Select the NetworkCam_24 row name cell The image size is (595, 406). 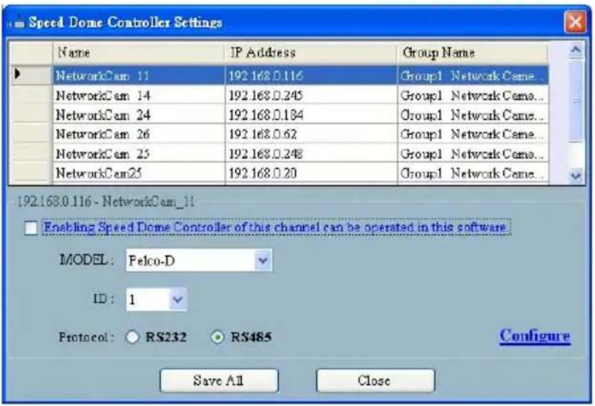click(x=139, y=114)
